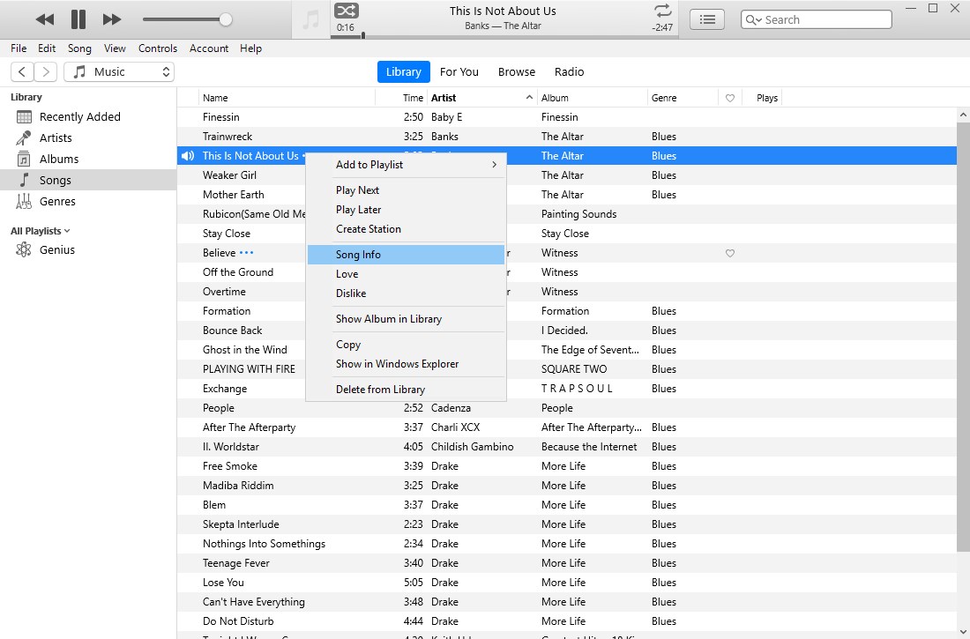Toggle the repeat icon

(x=662, y=11)
